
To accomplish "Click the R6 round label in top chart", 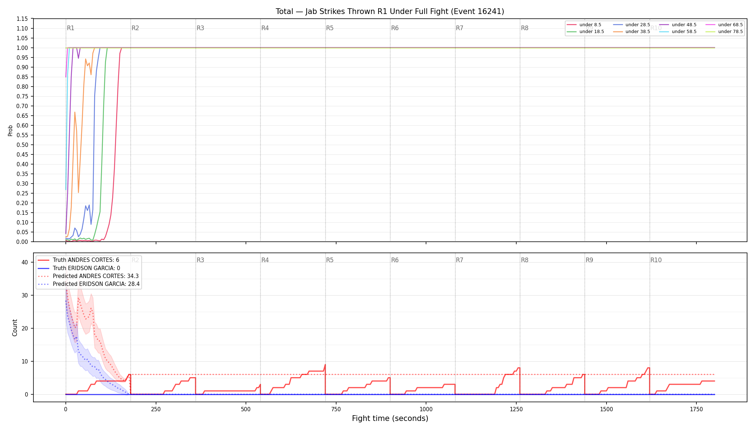I will [x=395, y=28].
